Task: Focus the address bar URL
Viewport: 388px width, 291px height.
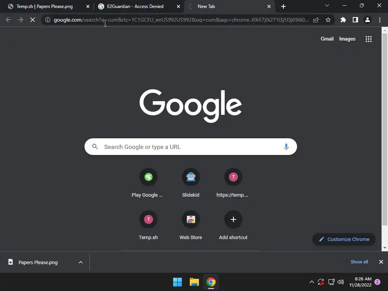Action: 181,20
